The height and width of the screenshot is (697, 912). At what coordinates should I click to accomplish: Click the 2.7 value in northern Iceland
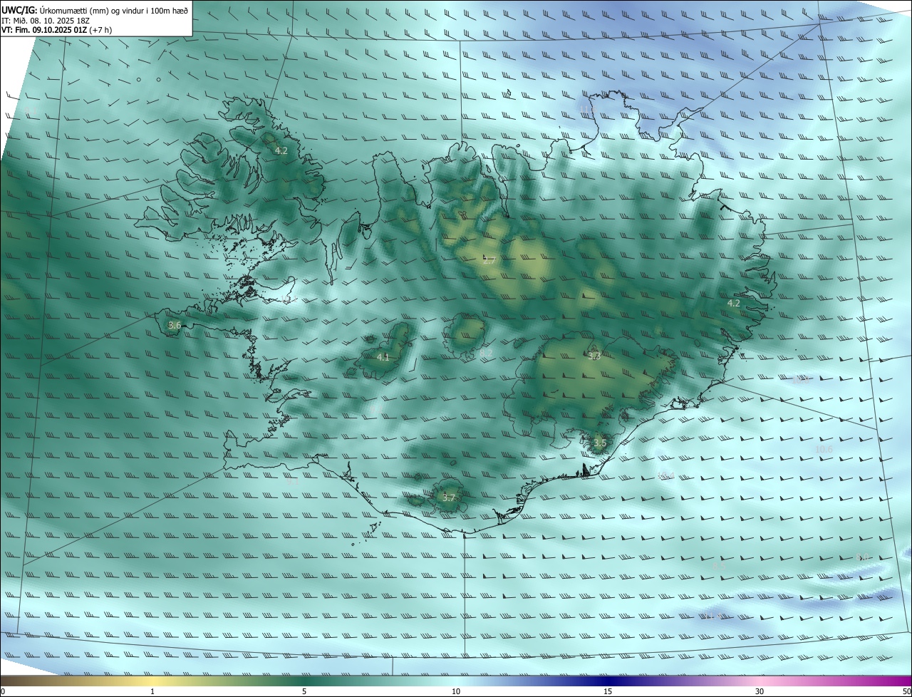pos(489,261)
